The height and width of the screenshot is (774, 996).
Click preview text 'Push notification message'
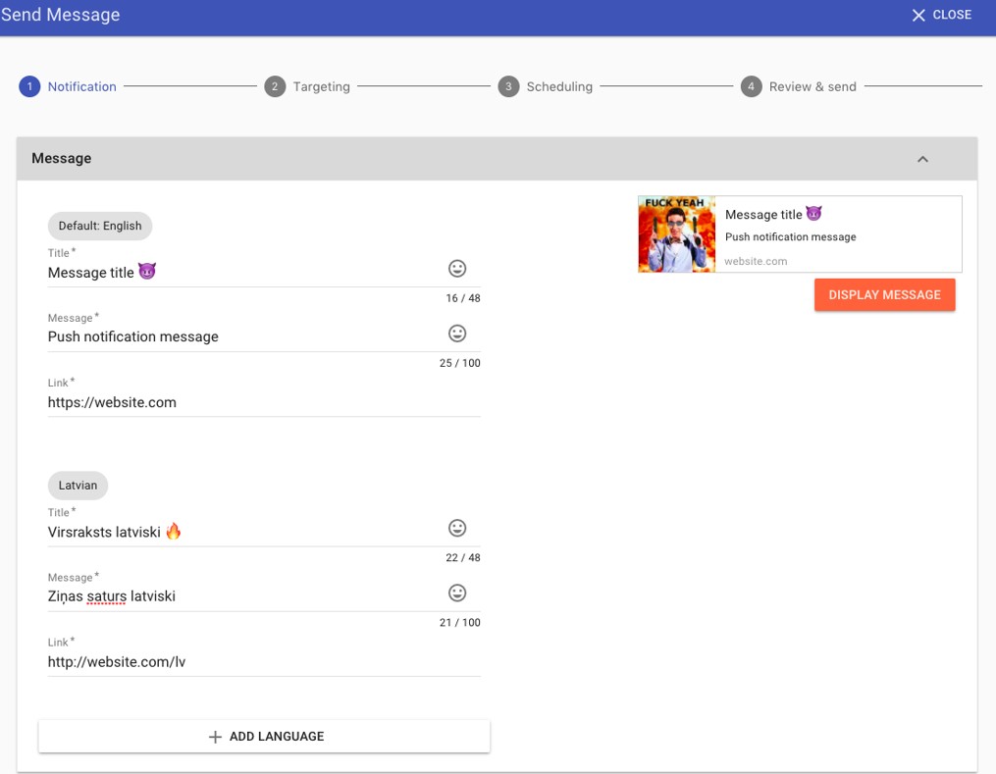pos(791,236)
